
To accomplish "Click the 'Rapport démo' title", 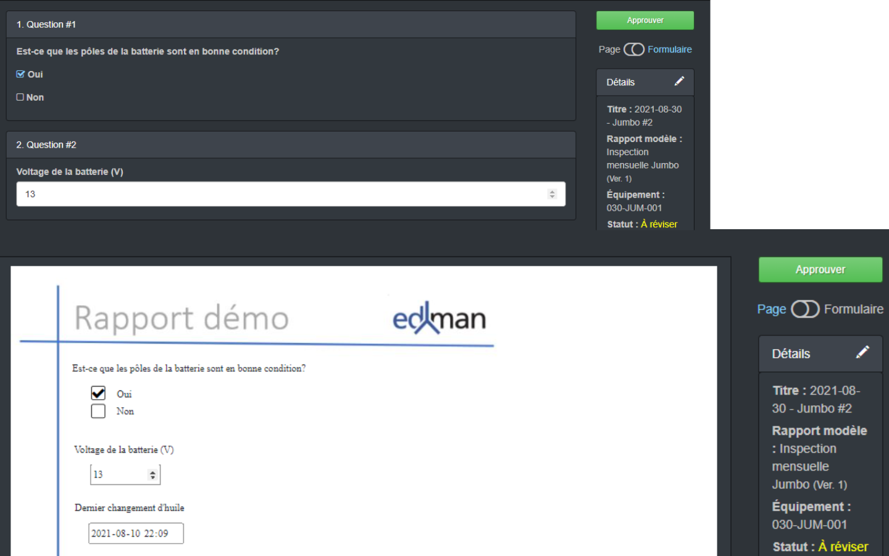I will [182, 319].
